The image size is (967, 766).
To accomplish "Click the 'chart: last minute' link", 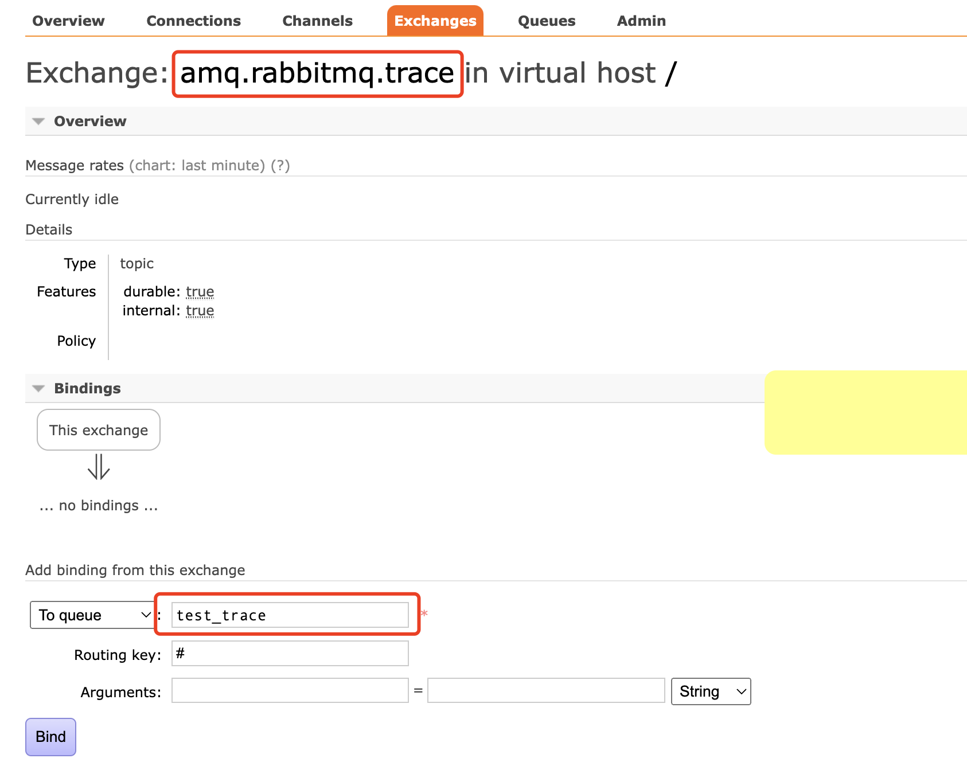I will pyautogui.click(x=197, y=166).
